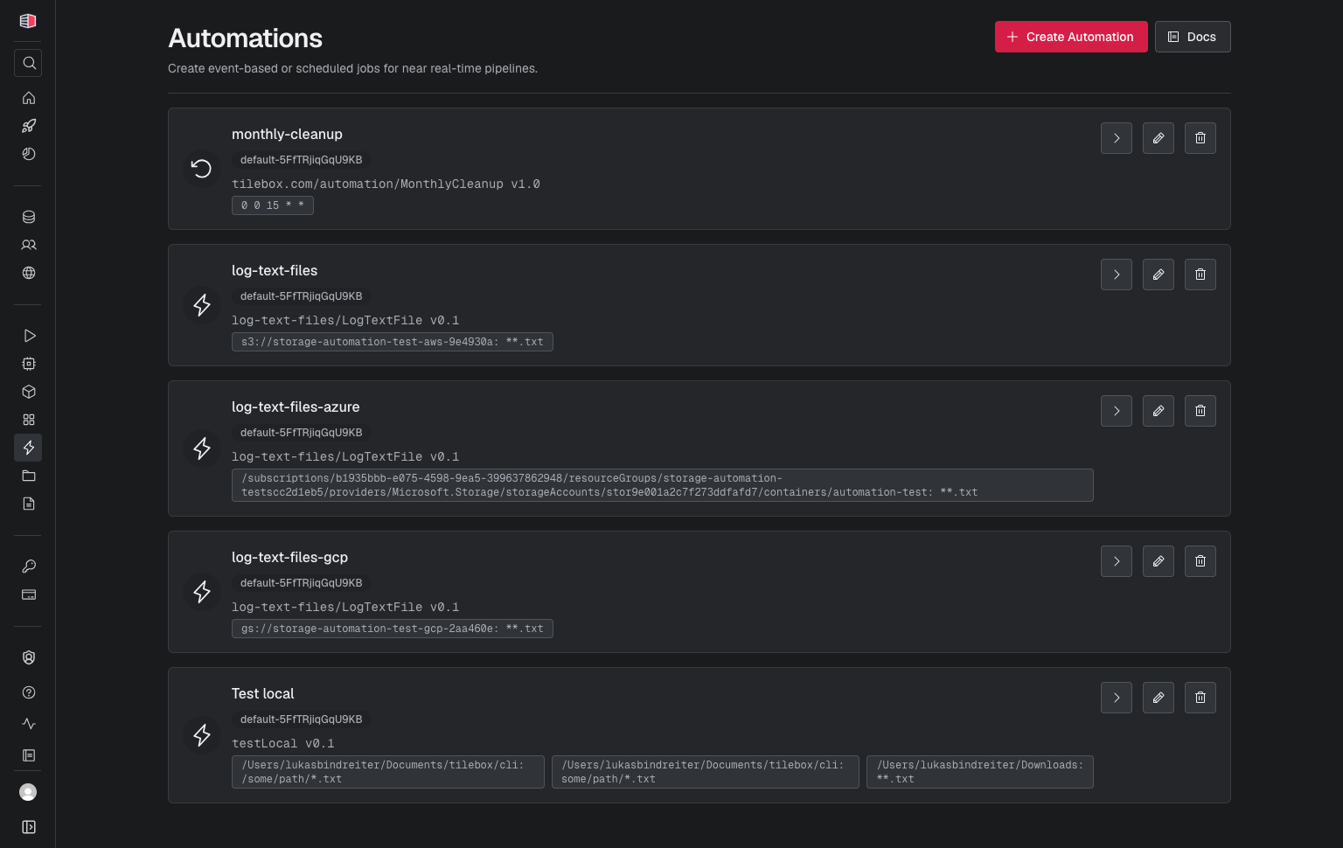This screenshot has height=848, width=1343.
Task: Open the cube icon in sidebar
Action: click(28, 392)
